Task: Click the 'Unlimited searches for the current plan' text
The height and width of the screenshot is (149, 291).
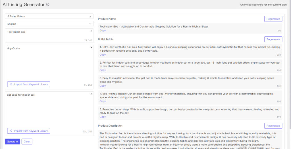Action: pos(263,5)
